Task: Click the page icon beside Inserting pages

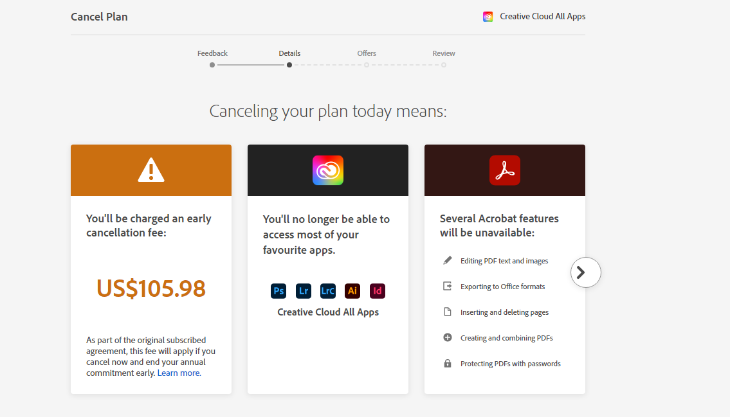Action: click(448, 312)
